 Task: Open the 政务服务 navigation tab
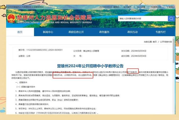pyautogui.click(x=104, y=32)
